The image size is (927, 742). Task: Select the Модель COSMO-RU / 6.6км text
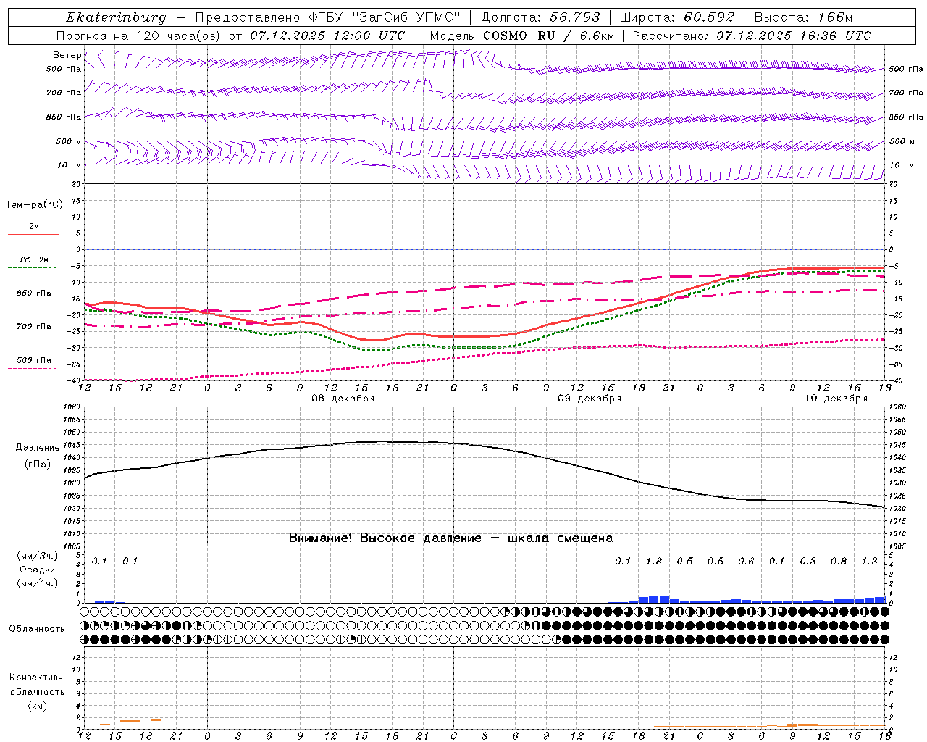tap(522, 36)
